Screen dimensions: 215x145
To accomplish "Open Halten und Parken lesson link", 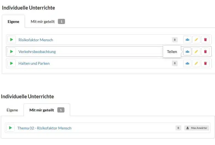I will tap(34, 63).
